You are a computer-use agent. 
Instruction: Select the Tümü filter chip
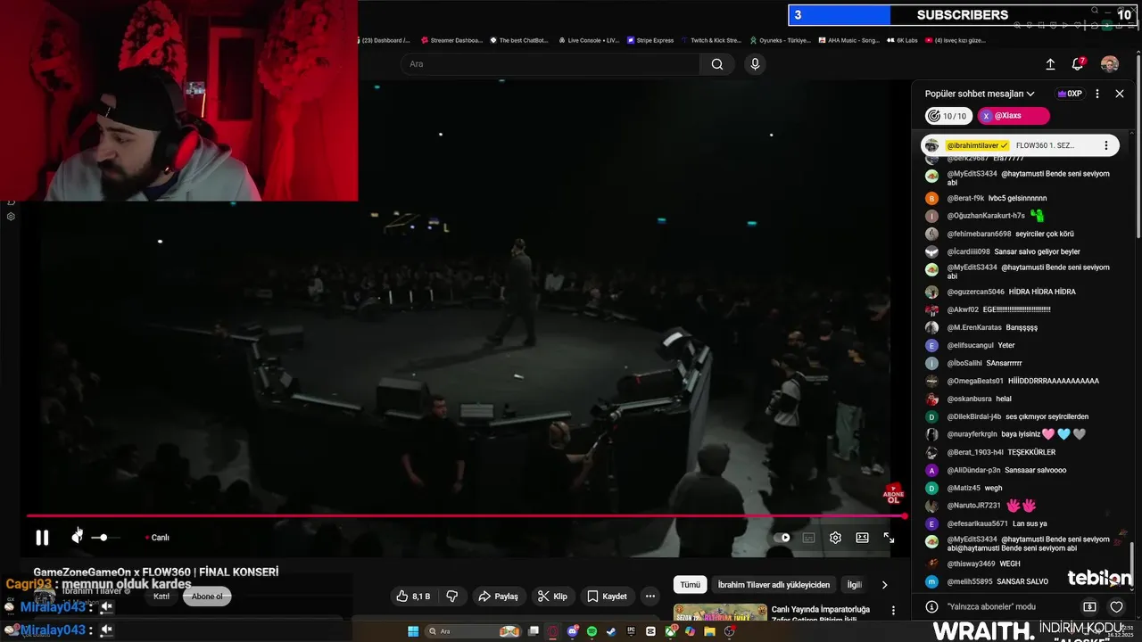691,585
